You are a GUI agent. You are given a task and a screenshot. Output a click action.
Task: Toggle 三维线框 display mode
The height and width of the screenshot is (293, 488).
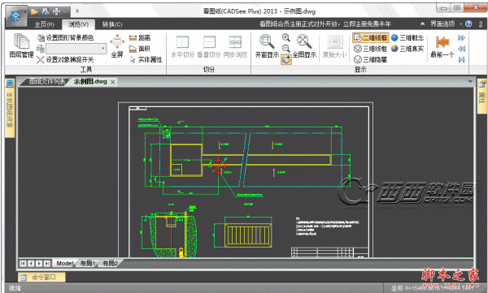(x=370, y=49)
